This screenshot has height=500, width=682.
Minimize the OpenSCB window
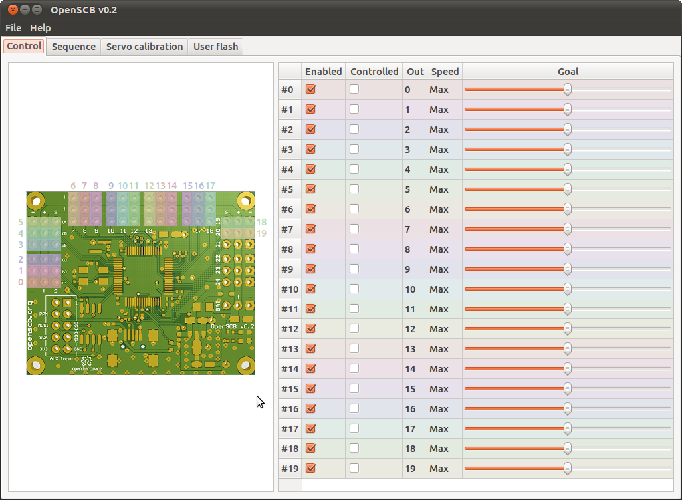25,9
